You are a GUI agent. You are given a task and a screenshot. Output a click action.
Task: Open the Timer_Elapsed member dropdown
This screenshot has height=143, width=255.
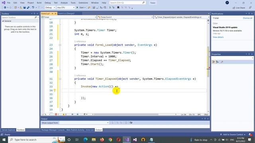(182, 17)
